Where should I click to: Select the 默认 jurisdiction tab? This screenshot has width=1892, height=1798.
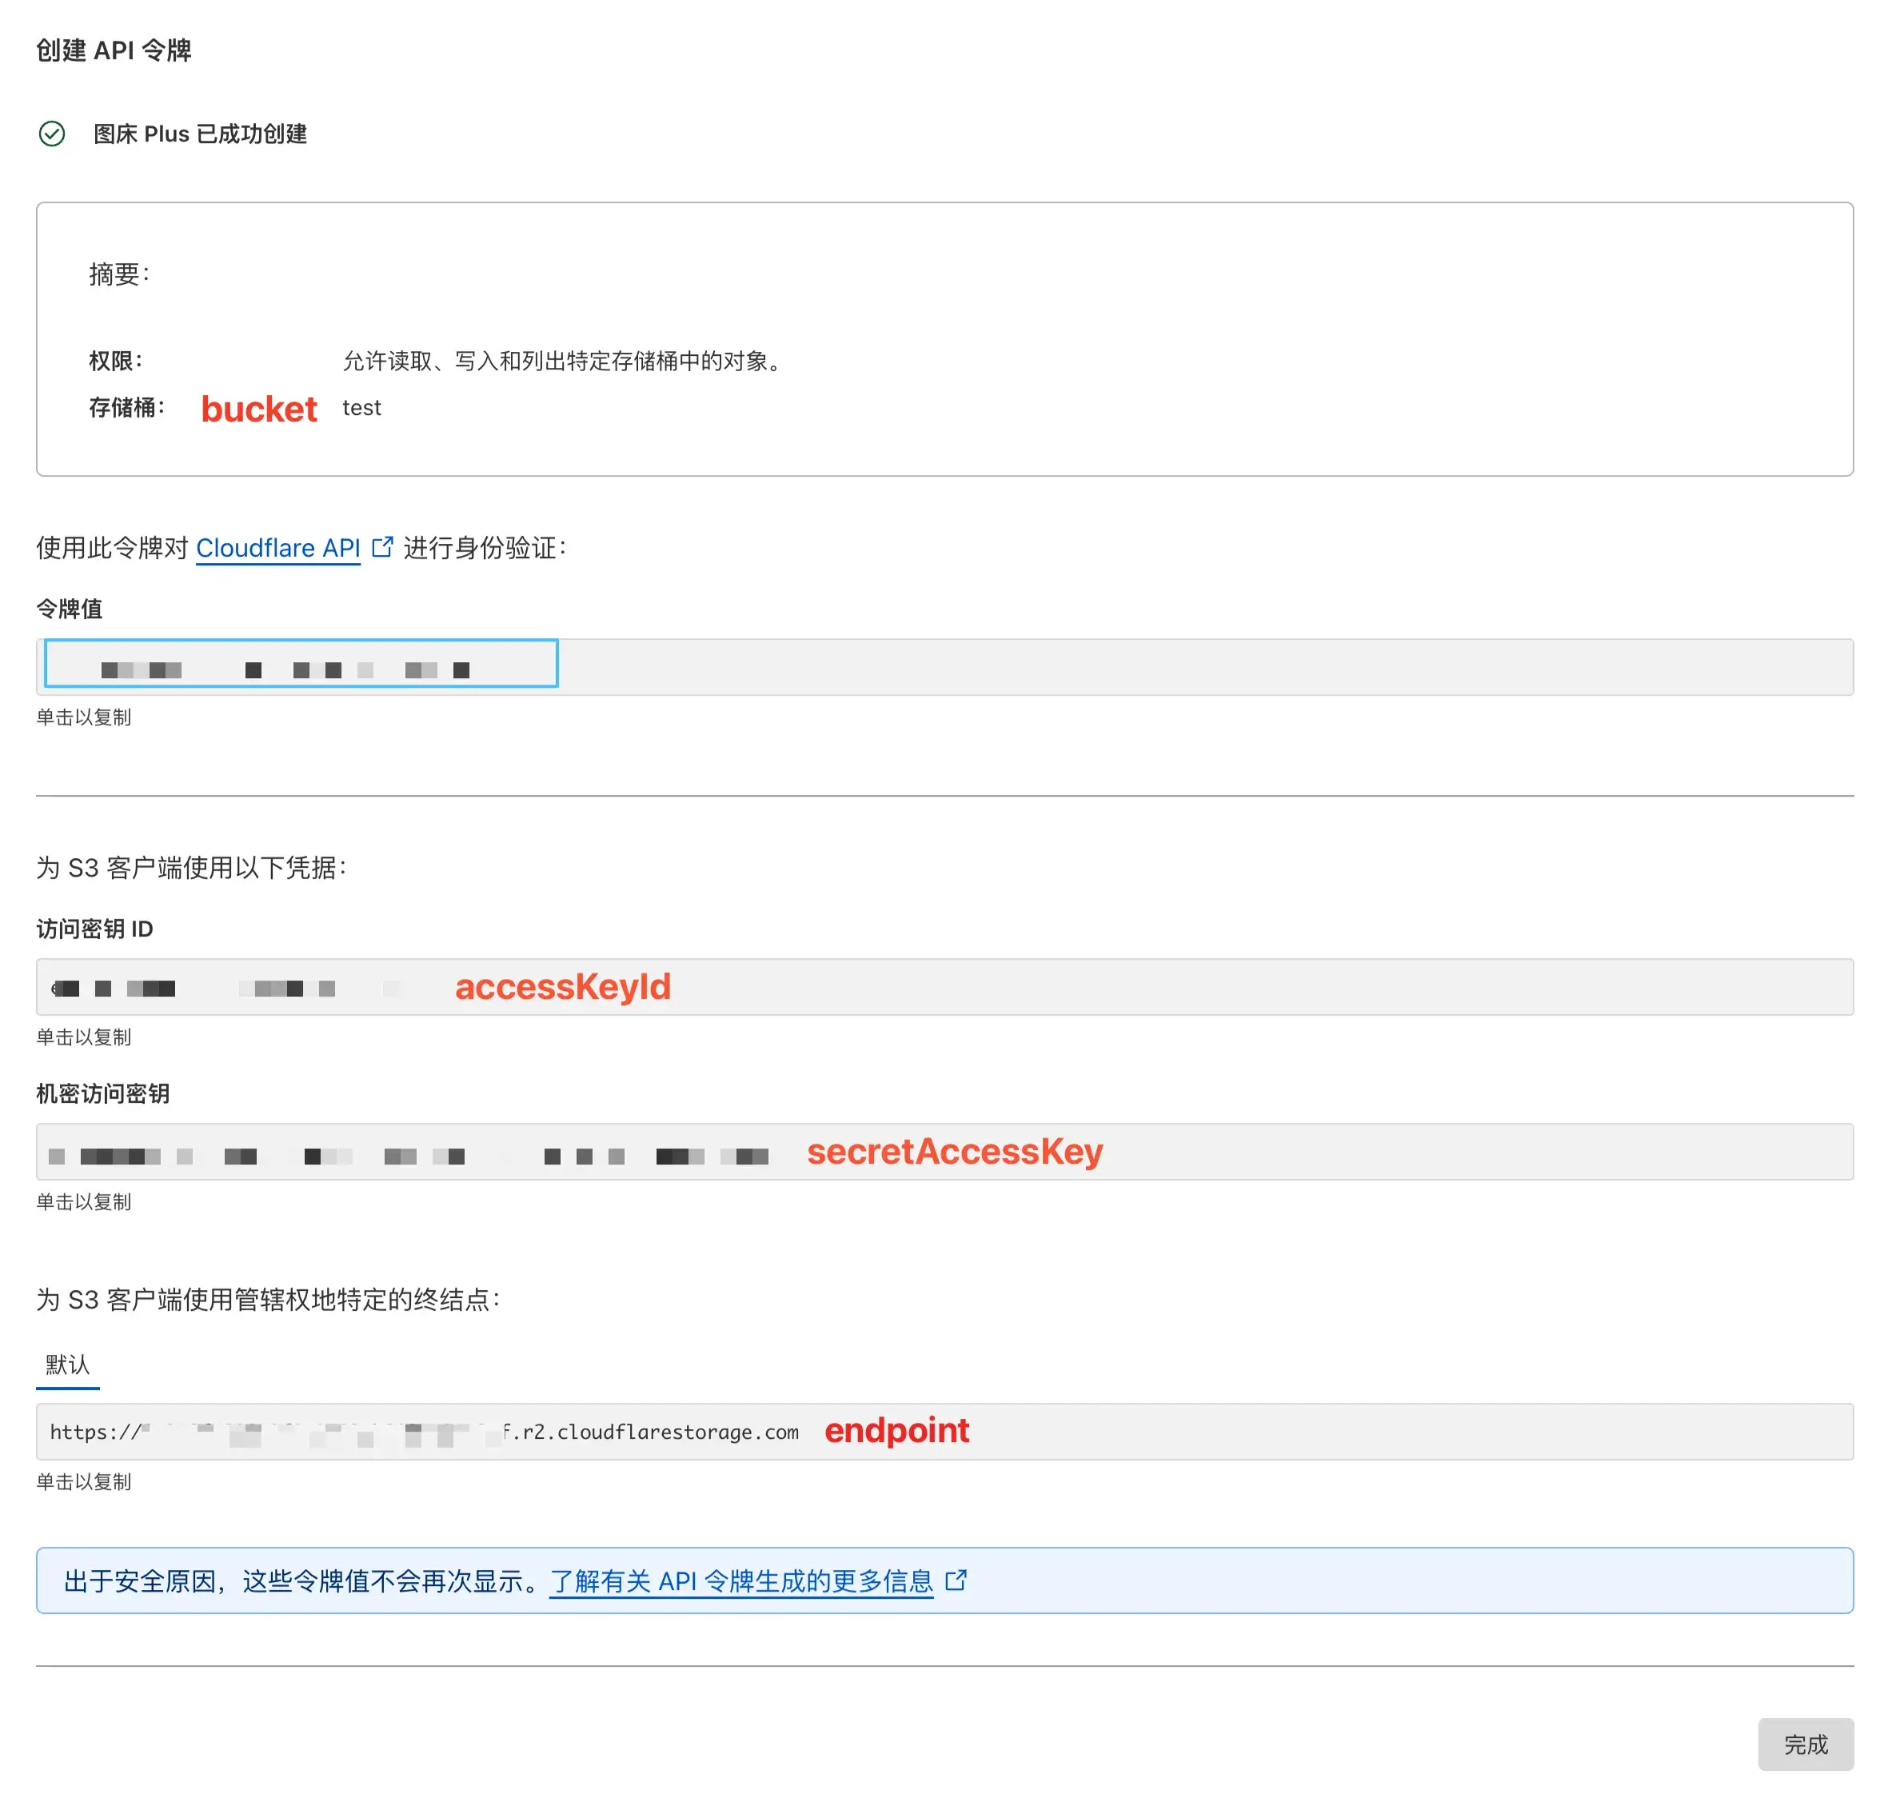[x=67, y=1364]
